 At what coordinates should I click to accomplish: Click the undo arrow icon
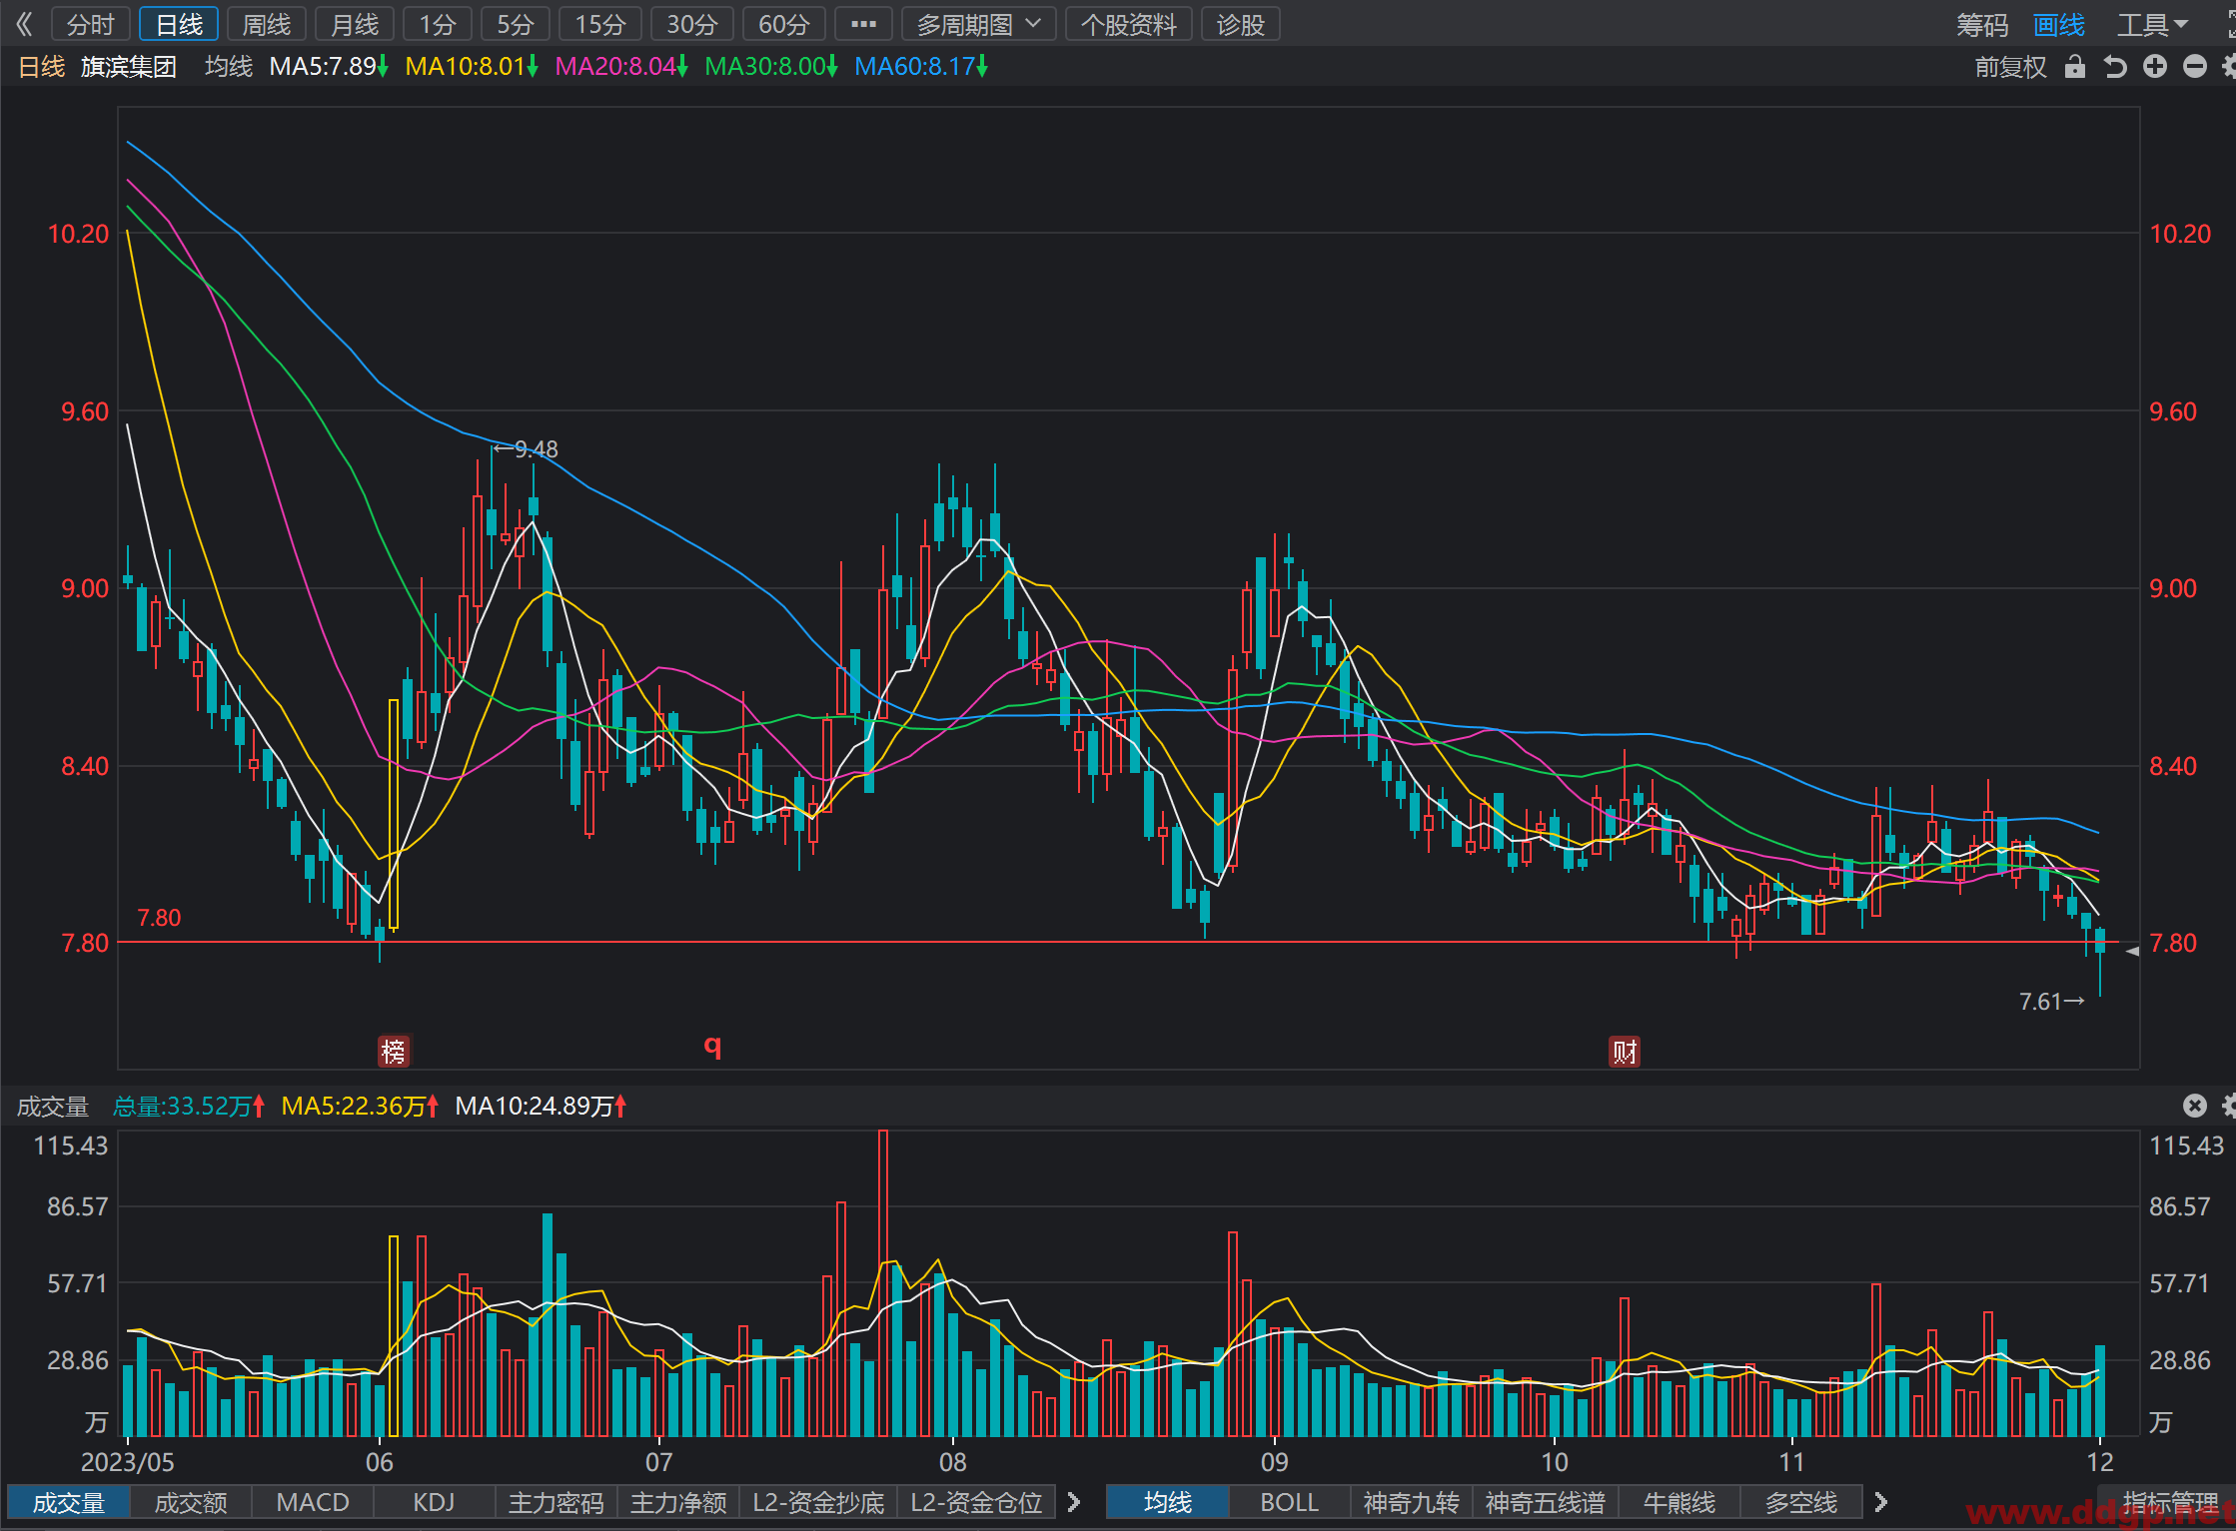point(2115,67)
